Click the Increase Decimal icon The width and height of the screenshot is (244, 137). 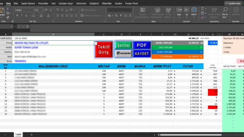coord(125,16)
